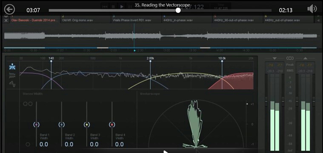The height and width of the screenshot is (153, 323).
Task: Click the white loop region near 3:45
Action: pyautogui.click(x=205, y=48)
